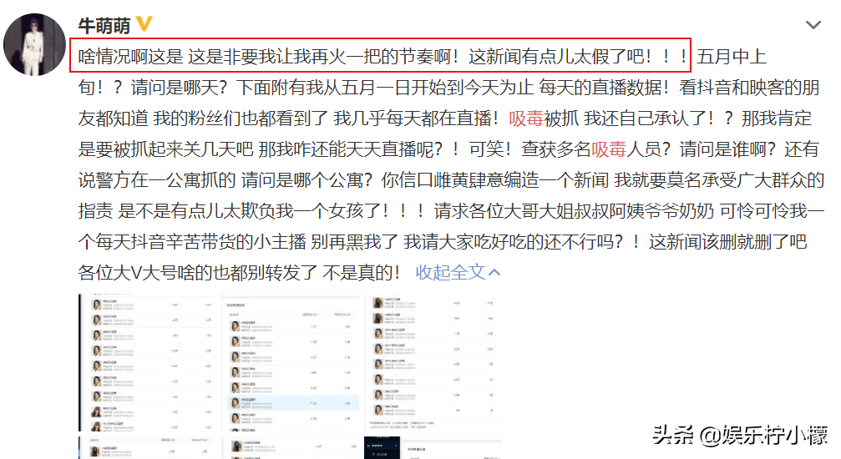This screenshot has height=459, width=841.
Task: Click first streamer avatar in third screenshot
Action: [378, 303]
